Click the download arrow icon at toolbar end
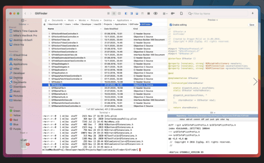This screenshot has height=163, width=264. coord(253,13)
